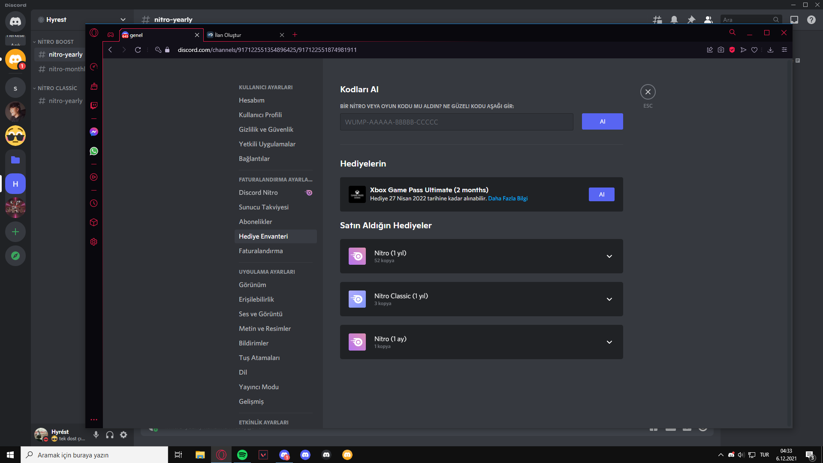Open Spotify from the taskbar
823x463 pixels.
[x=242, y=455]
